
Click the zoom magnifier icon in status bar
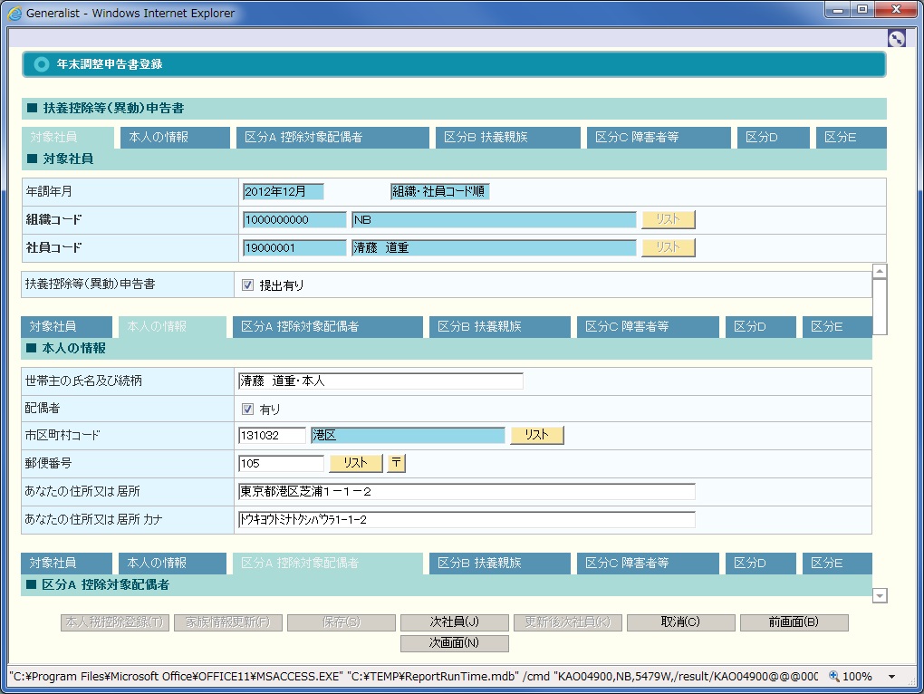click(x=834, y=677)
